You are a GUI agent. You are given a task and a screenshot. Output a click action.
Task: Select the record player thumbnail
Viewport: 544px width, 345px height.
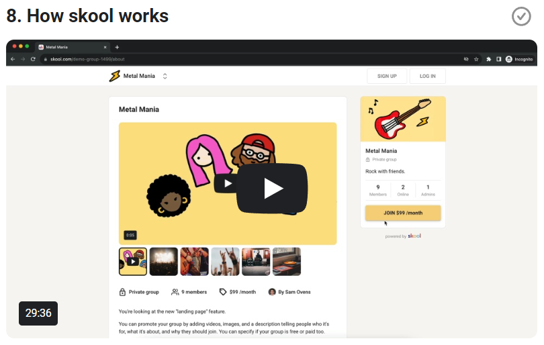[x=287, y=262]
